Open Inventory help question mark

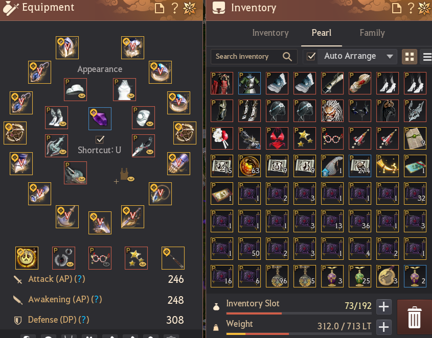pos(411,8)
